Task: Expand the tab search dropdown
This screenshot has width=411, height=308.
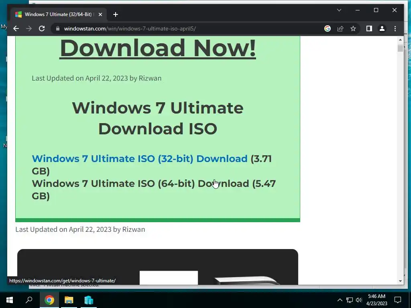Action: 339,10
